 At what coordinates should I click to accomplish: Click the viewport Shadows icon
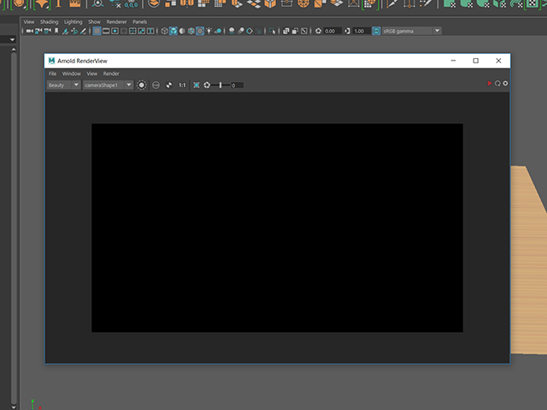coord(218,31)
